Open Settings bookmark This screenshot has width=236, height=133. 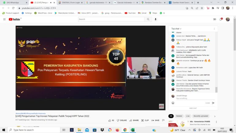pyautogui.click(x=27, y=13)
